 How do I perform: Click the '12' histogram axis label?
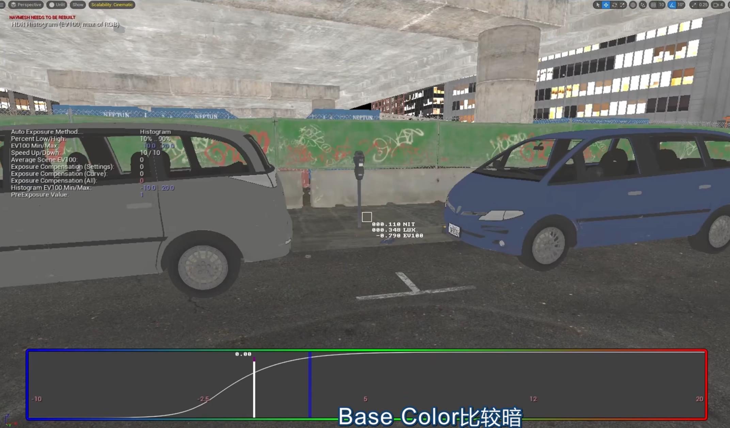coord(533,399)
